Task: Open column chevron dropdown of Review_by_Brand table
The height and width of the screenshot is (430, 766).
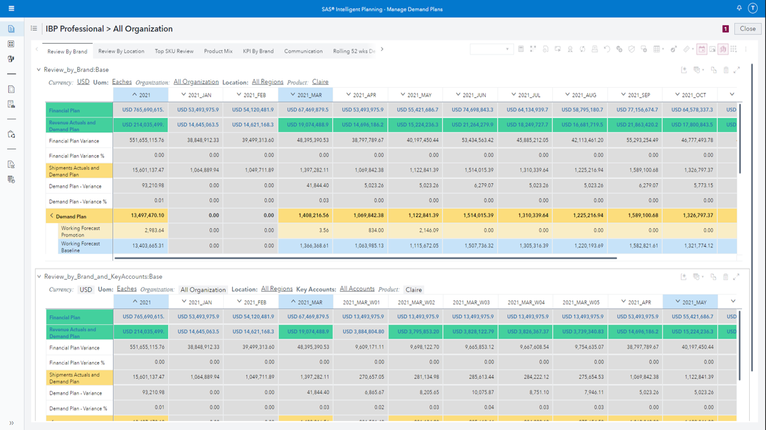Action: [732, 94]
